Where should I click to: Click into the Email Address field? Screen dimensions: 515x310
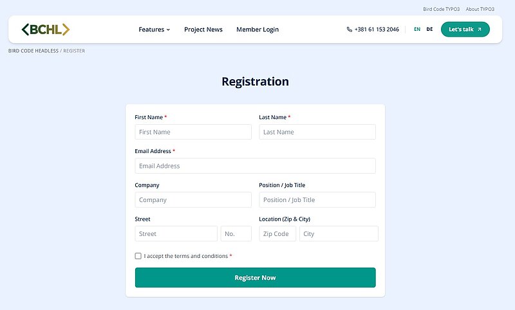[255, 166]
